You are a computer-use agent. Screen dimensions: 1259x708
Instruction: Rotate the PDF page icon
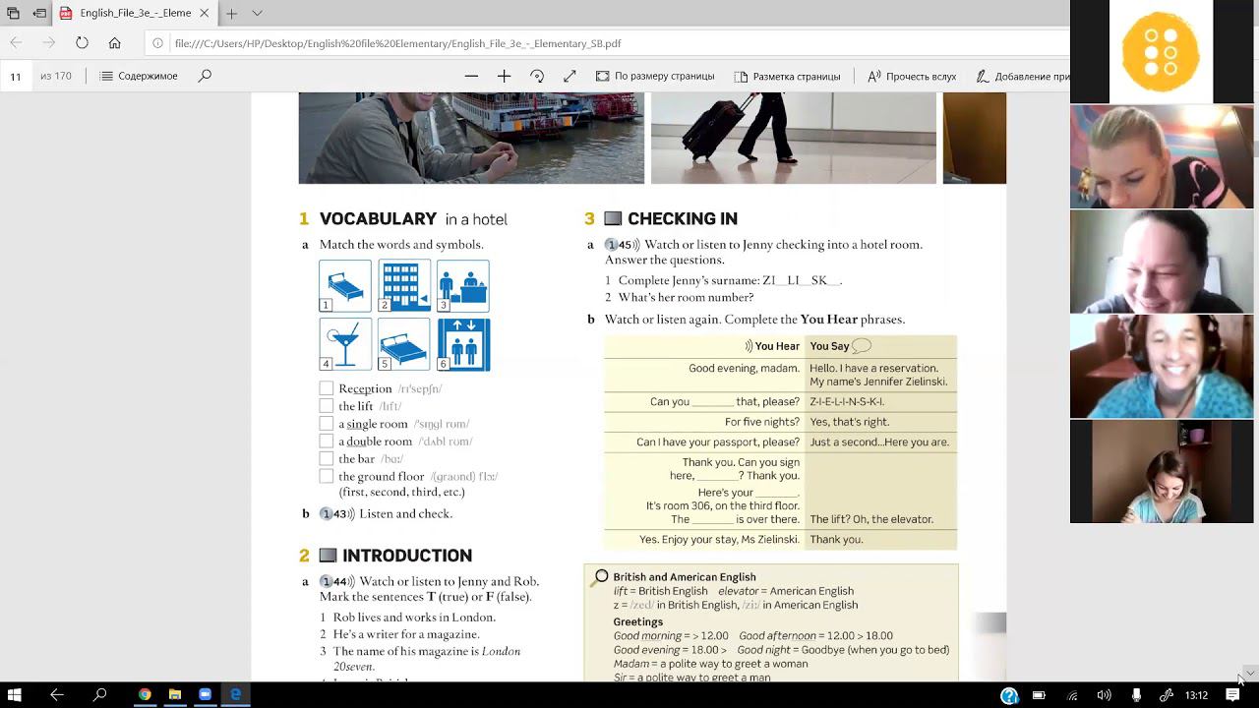(537, 76)
